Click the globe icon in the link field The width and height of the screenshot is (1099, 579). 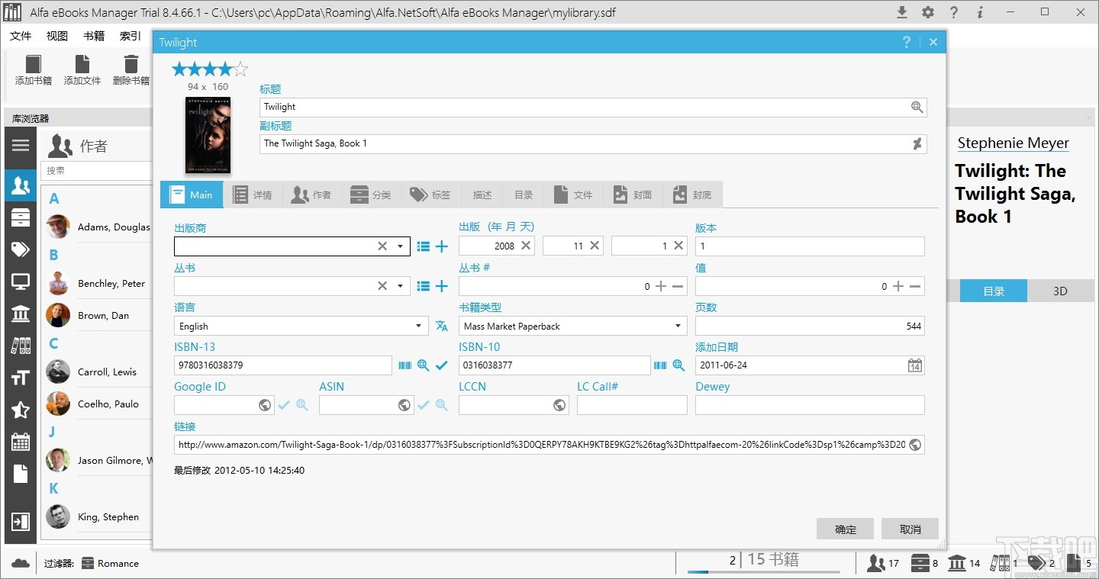(x=915, y=445)
